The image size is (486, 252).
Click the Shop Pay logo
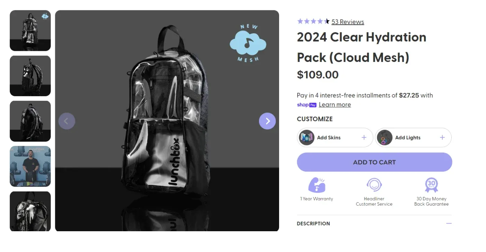click(306, 105)
